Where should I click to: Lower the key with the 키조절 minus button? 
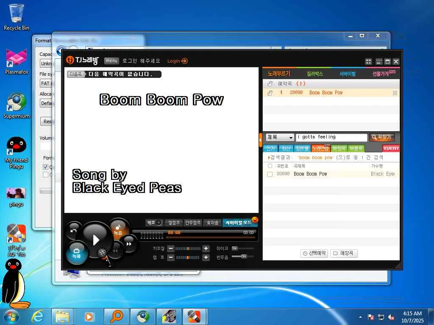(171, 248)
